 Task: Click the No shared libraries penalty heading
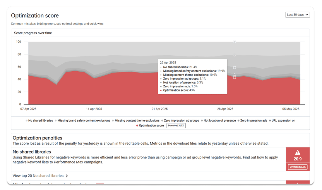click(32, 152)
